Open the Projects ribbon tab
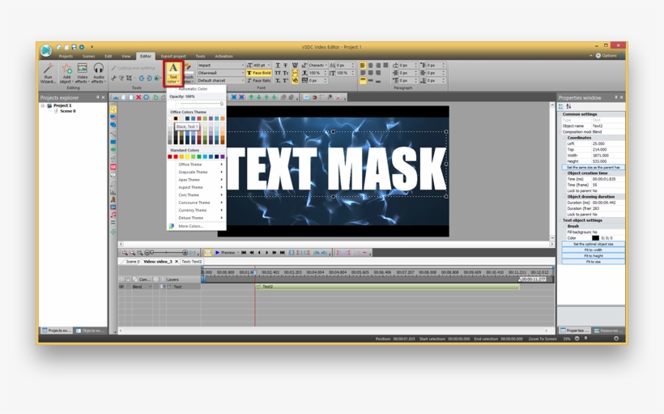Viewport: 664px width, 414px height. 66,56
